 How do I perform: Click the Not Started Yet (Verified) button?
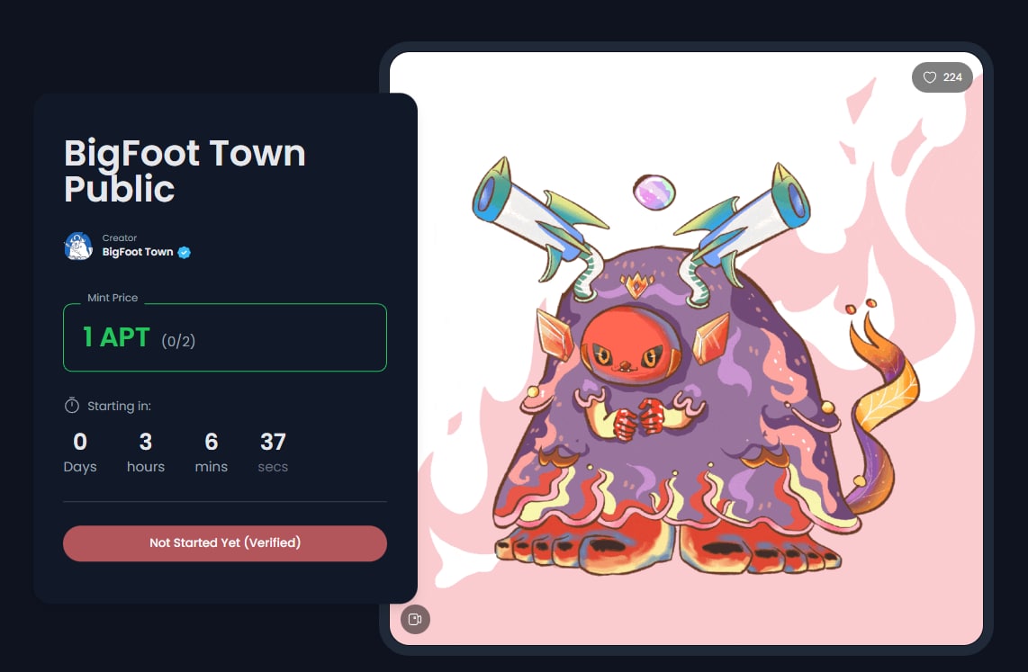tap(225, 543)
